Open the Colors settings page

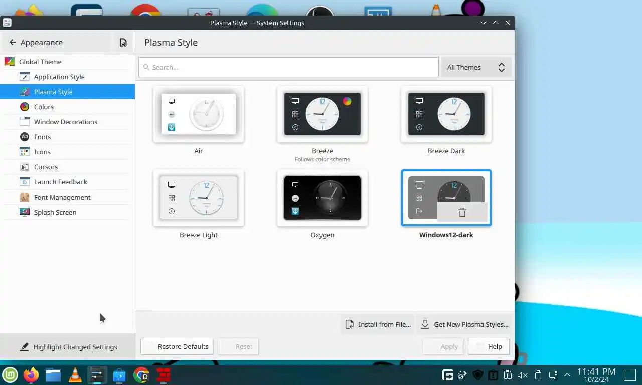click(x=67, y=107)
